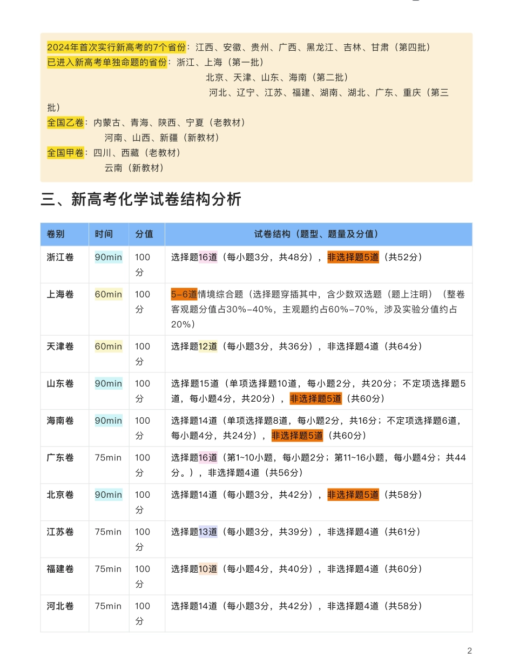The width and height of the screenshot is (513, 664).
Task: Click the highlighted 全国乙卷 label
Action: pos(65,123)
